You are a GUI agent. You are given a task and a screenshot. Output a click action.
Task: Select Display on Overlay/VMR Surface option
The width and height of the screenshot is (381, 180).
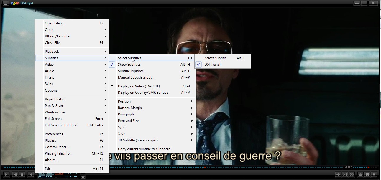click(x=152, y=93)
